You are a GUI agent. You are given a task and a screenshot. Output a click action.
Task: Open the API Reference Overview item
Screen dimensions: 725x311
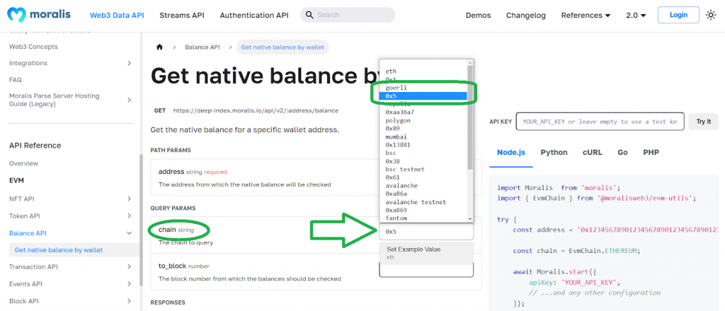click(23, 163)
